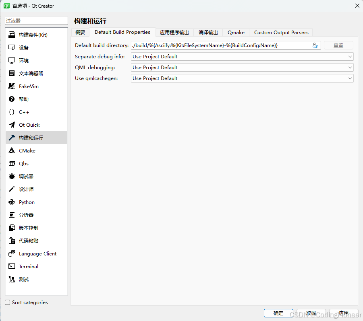Viewport: 363px width, 321px height.
Task: Click the 应用 apply button
Action: tap(344, 313)
